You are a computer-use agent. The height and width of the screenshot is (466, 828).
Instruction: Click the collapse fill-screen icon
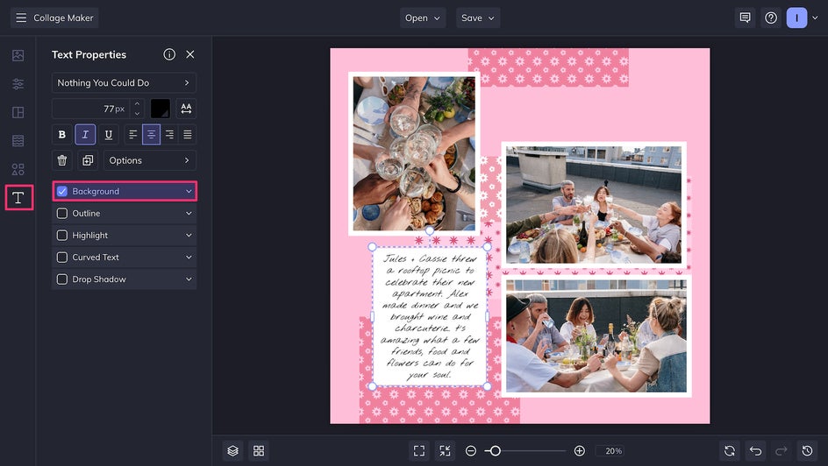(446, 451)
